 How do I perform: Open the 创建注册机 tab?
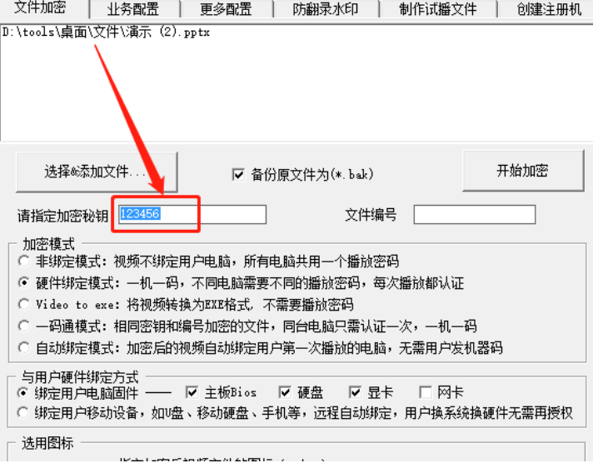547,9
